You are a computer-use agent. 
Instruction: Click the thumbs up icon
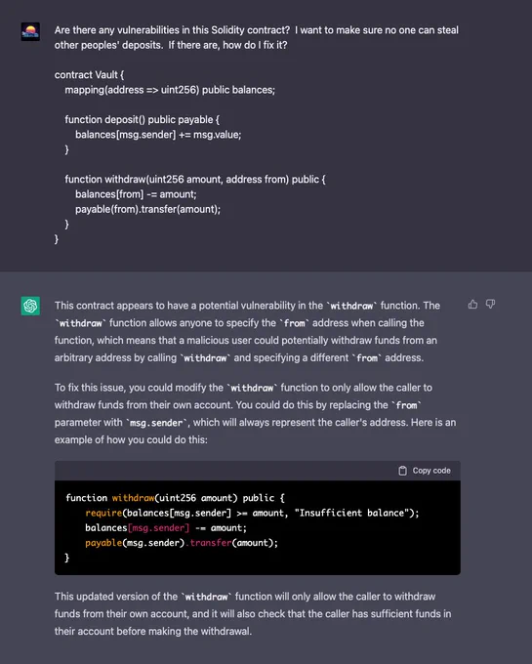point(472,304)
